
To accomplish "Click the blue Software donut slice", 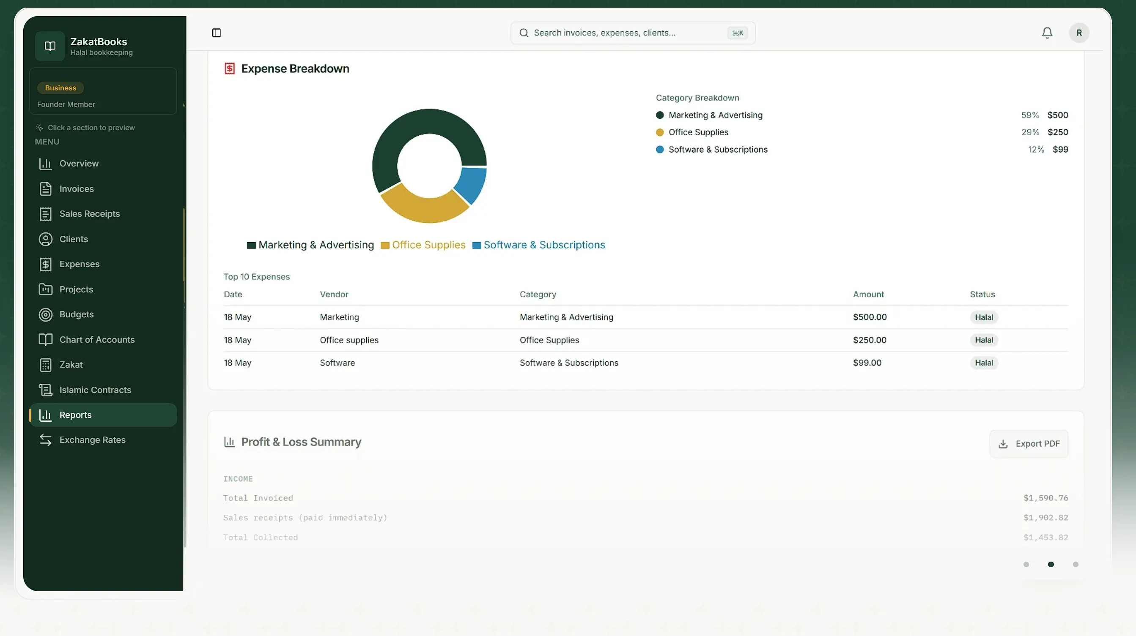I will (x=472, y=184).
